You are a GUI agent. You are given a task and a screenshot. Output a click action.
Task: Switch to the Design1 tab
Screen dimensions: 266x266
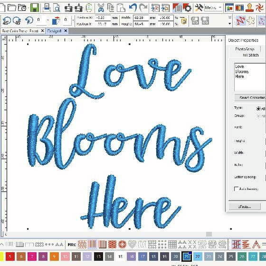point(55,31)
